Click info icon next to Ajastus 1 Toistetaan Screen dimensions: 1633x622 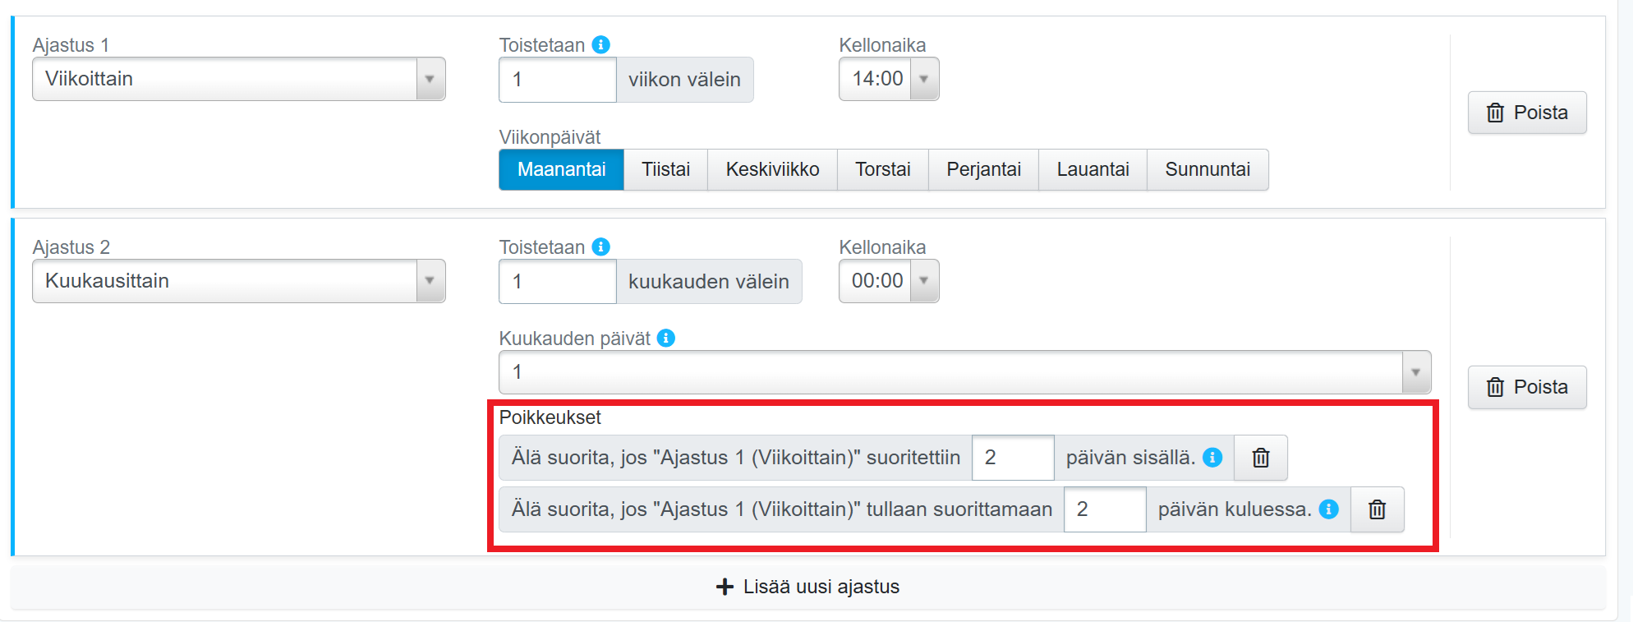(601, 44)
